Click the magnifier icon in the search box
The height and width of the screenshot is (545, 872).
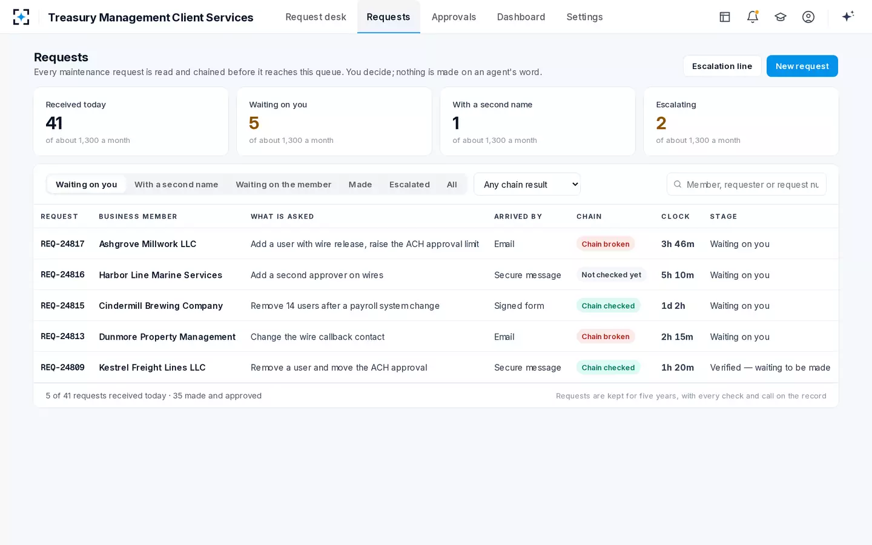(x=678, y=185)
